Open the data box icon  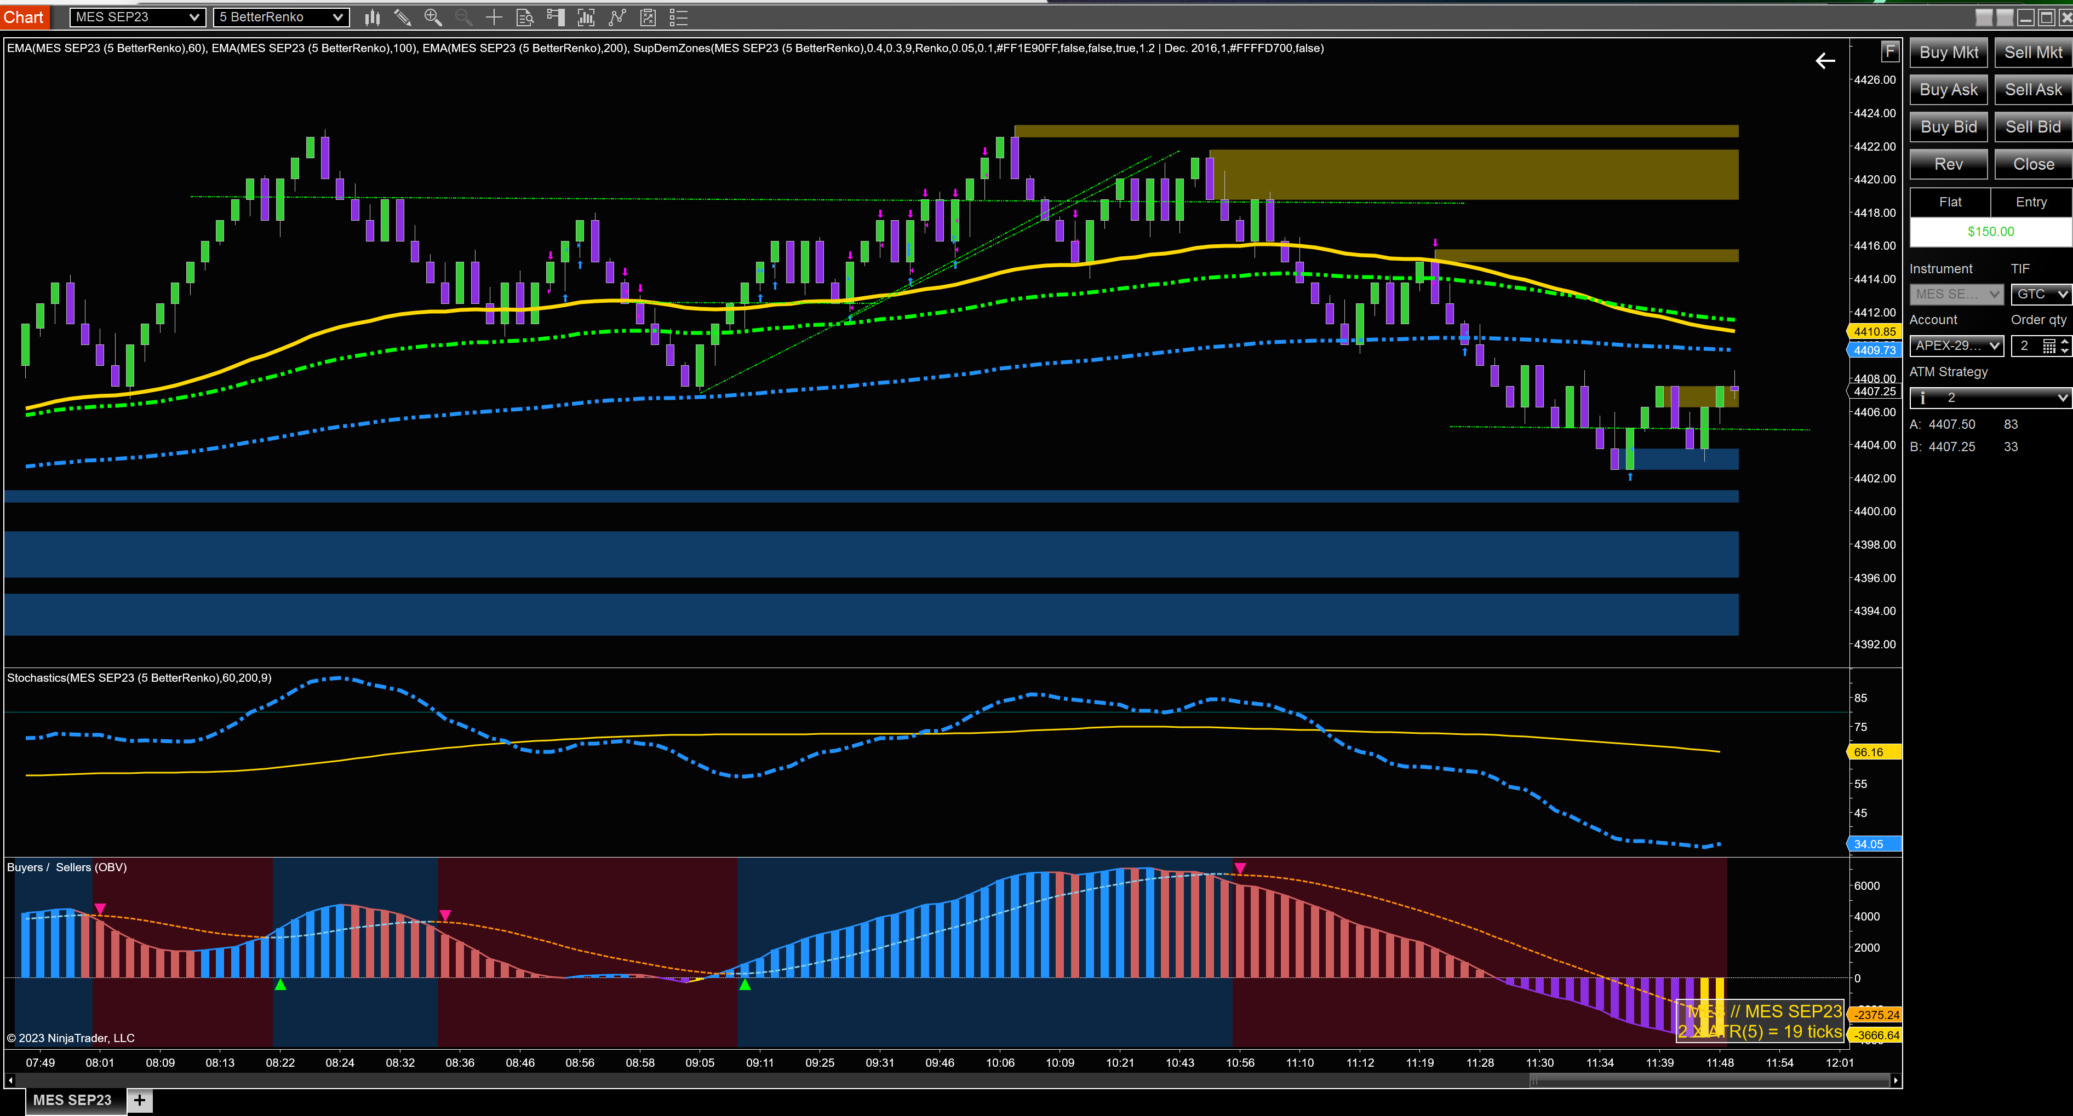pos(525,17)
